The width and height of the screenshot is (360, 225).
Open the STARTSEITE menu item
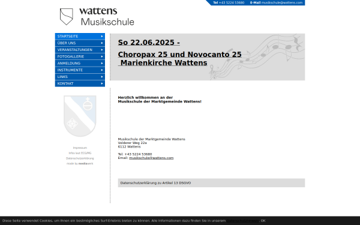click(x=80, y=36)
